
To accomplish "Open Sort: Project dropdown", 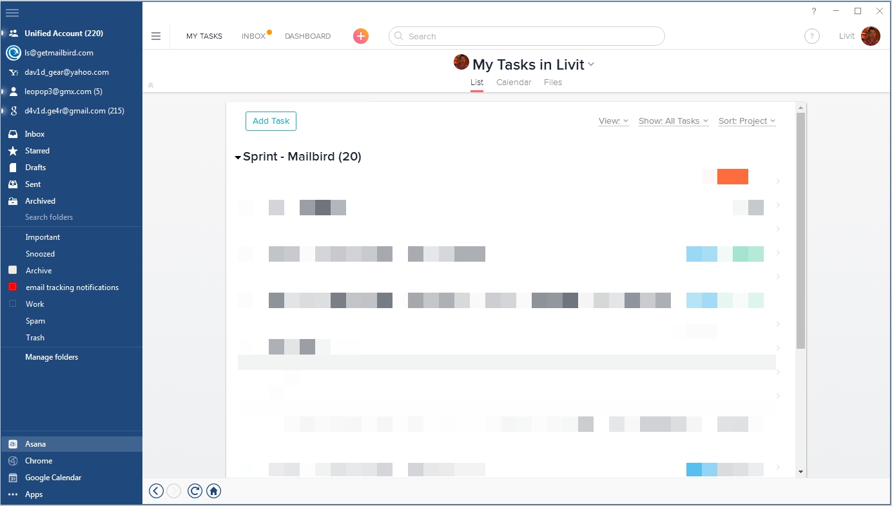I will point(747,121).
